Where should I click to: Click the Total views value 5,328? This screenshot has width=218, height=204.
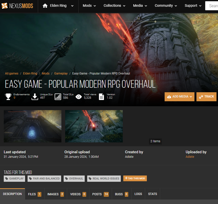(x=87, y=98)
